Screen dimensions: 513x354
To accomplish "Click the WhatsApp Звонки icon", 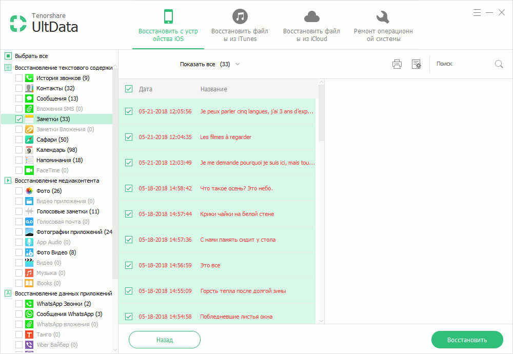I will tap(29, 304).
